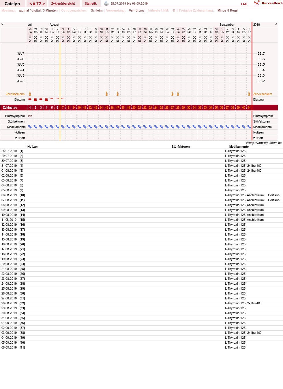Click the Zervixschleim S symbol on cycle day 41

(249, 94)
